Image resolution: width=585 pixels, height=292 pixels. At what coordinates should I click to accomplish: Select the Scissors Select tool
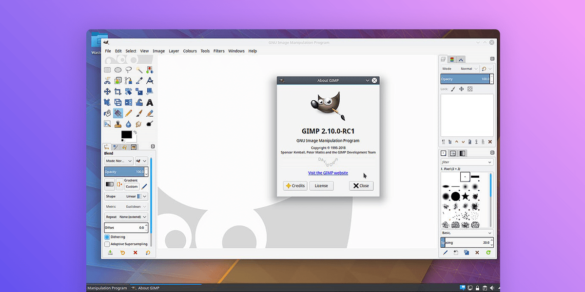point(107,81)
